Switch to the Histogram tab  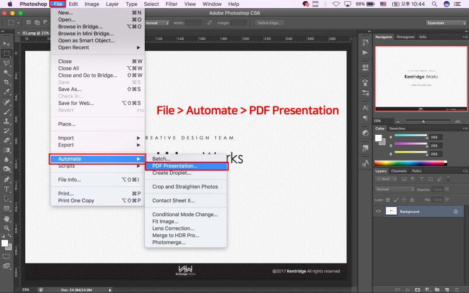[x=405, y=37]
